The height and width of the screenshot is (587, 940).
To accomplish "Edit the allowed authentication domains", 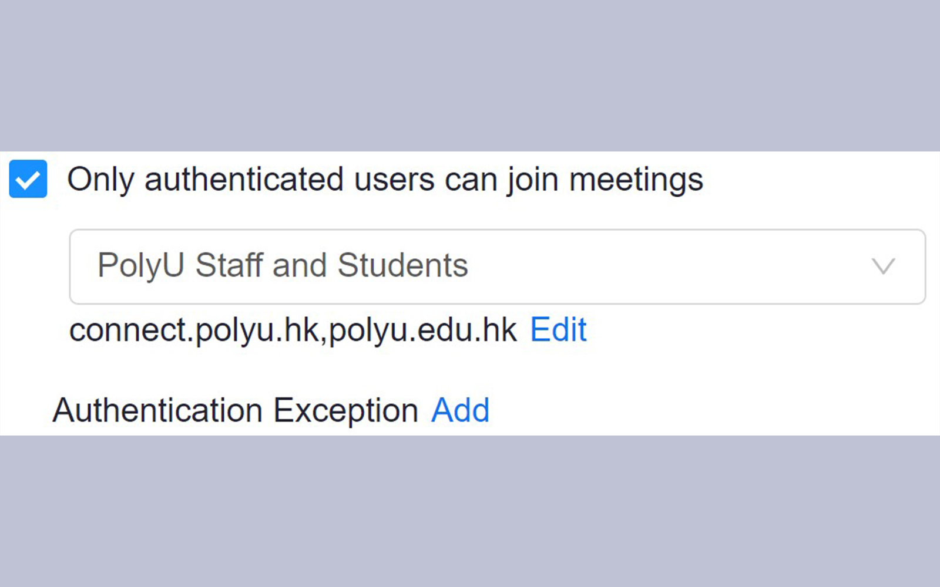I will (558, 329).
